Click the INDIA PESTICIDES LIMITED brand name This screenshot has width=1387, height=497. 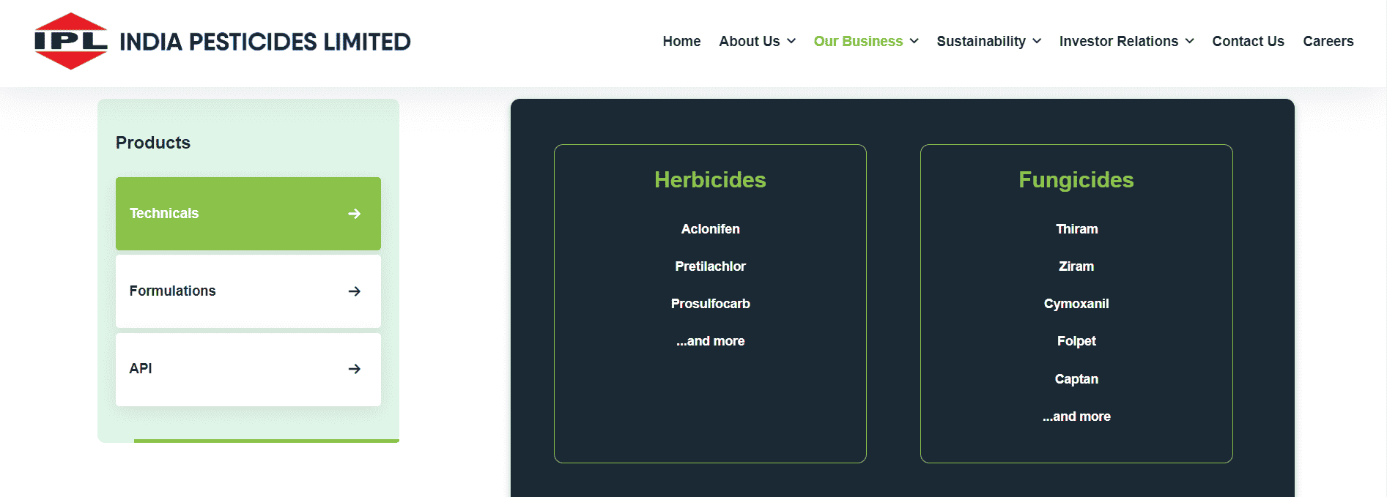(x=265, y=42)
